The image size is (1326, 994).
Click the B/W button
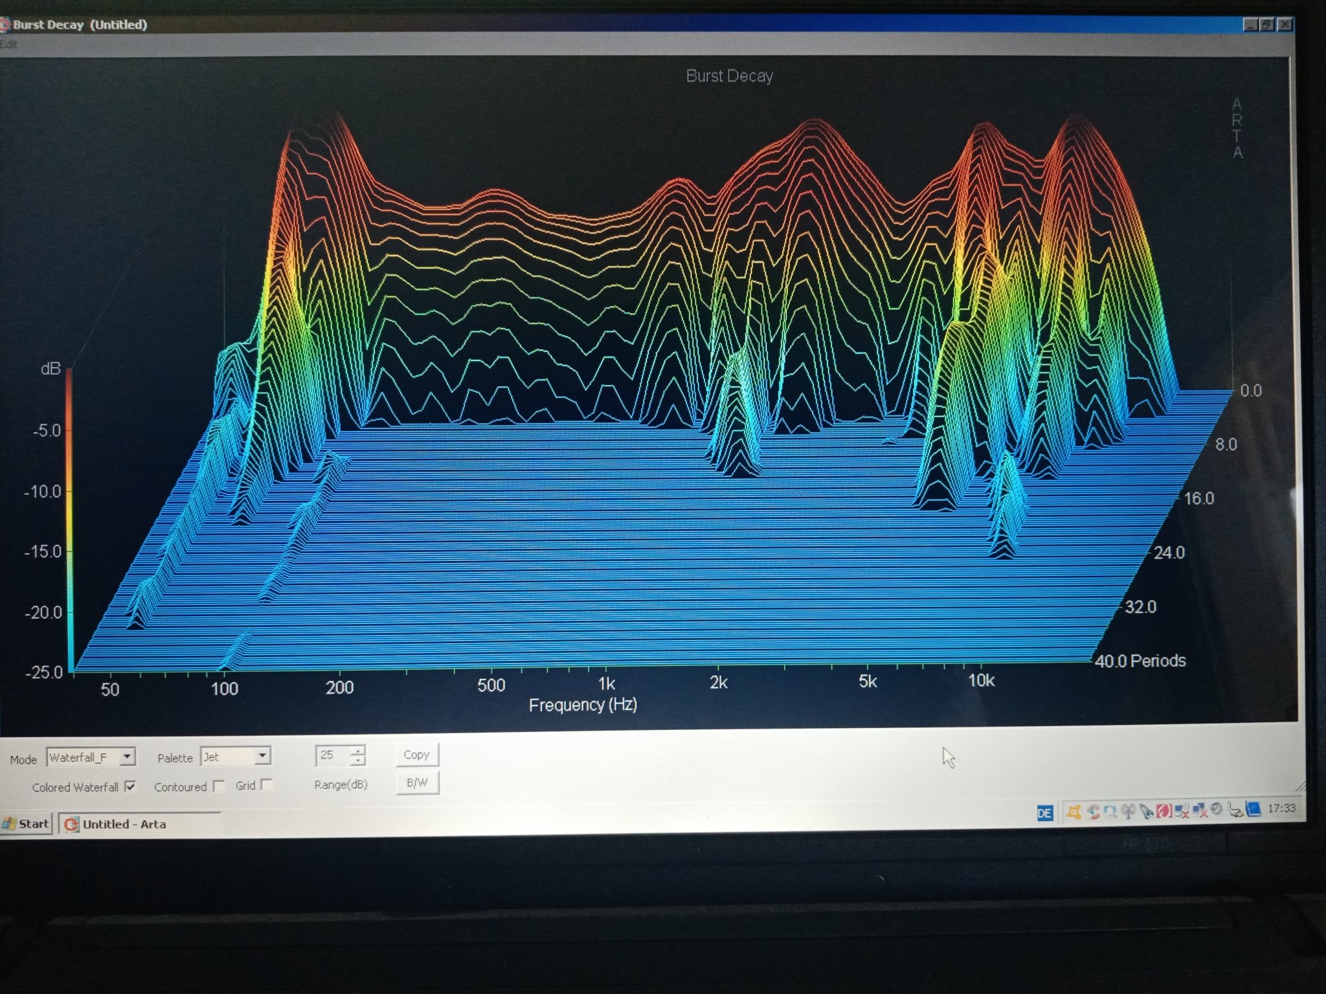[417, 782]
